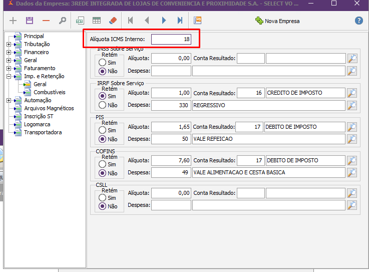
Task: Expand the Automação tree node
Action: (x=9, y=100)
